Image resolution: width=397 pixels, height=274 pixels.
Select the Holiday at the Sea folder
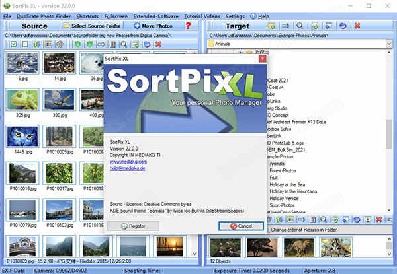(x=287, y=185)
